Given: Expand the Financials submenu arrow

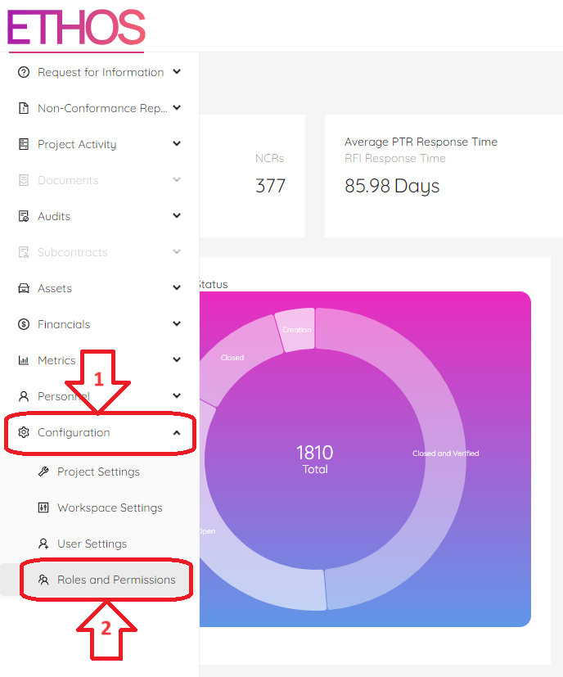Looking at the screenshot, I should point(177,324).
